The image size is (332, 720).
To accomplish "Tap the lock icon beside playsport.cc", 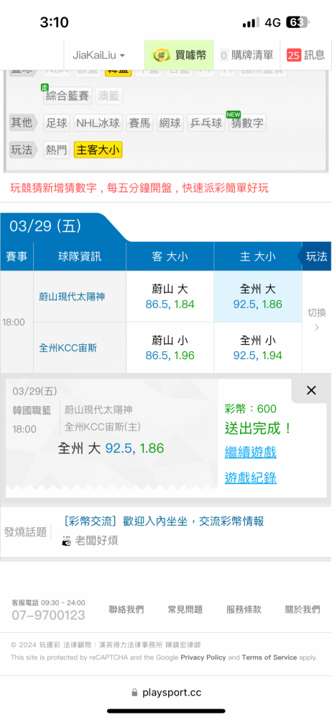I will pyautogui.click(x=134, y=693).
